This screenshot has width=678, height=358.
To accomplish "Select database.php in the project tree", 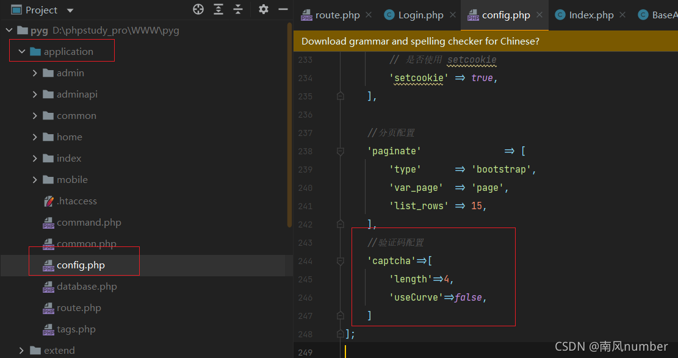I will coord(87,286).
